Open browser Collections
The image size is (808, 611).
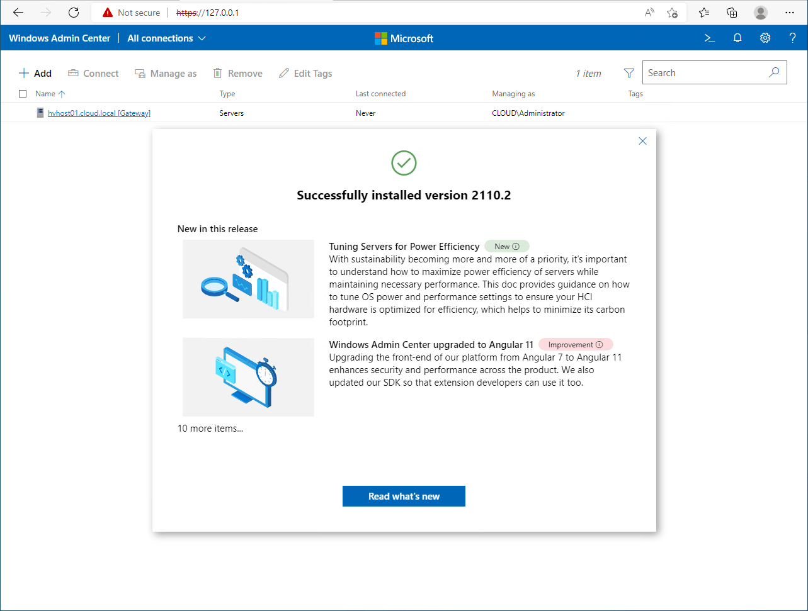732,13
